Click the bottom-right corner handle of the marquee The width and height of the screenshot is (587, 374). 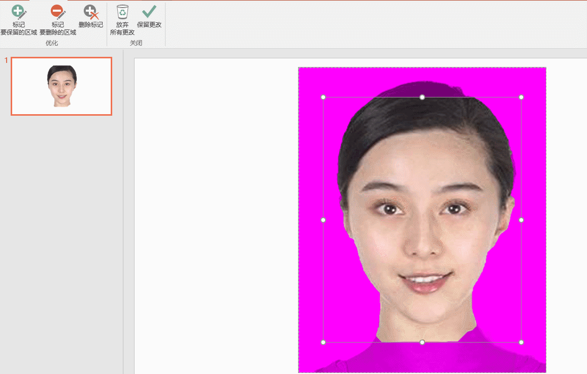tap(521, 342)
